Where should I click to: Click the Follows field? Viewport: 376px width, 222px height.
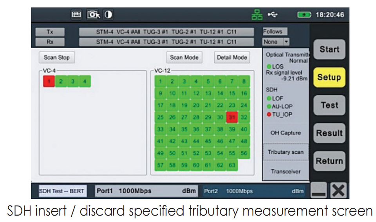point(275,31)
